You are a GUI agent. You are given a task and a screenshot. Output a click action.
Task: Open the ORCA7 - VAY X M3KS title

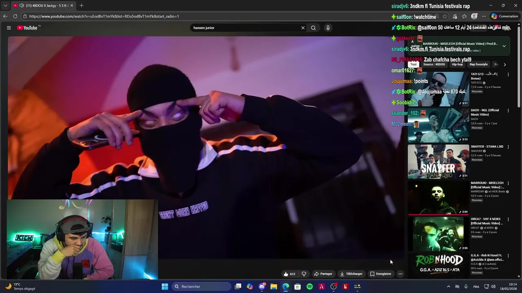point(487,221)
